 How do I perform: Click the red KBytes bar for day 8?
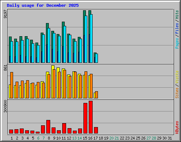point(48,127)
